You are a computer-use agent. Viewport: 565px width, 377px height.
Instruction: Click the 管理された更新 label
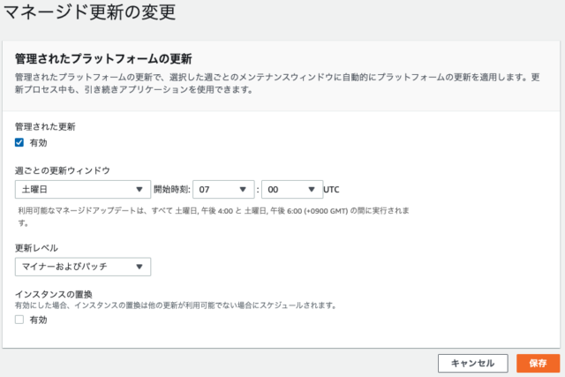pos(45,127)
